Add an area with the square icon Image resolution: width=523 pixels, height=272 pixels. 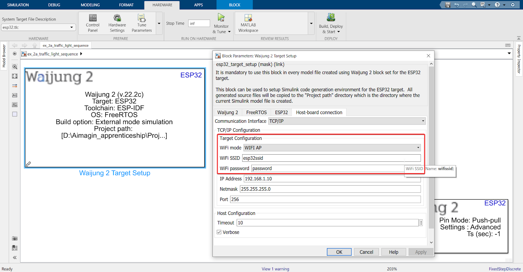pyautogui.click(x=15, y=114)
